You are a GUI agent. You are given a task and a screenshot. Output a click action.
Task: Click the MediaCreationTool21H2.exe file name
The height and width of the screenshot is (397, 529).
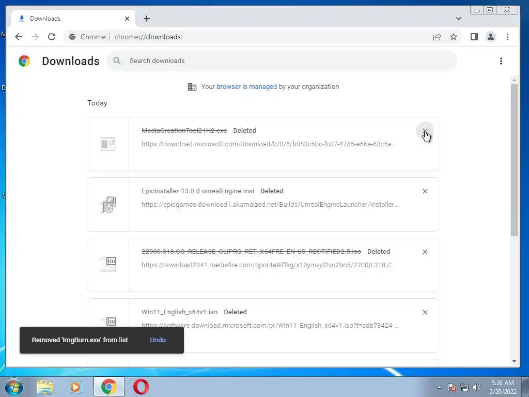184,131
